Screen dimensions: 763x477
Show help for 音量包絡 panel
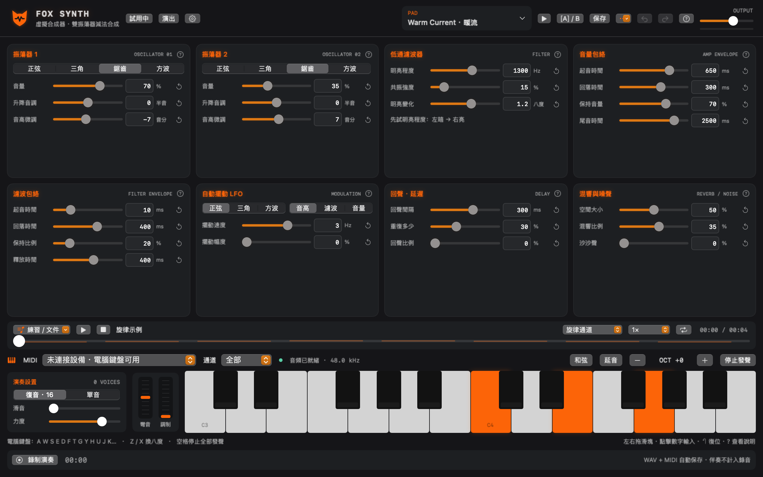tap(746, 55)
